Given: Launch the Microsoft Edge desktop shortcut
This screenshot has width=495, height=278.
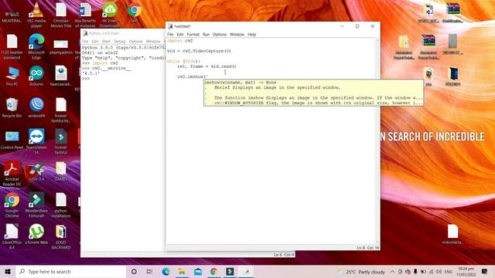Looking at the screenshot, I should point(36,46).
